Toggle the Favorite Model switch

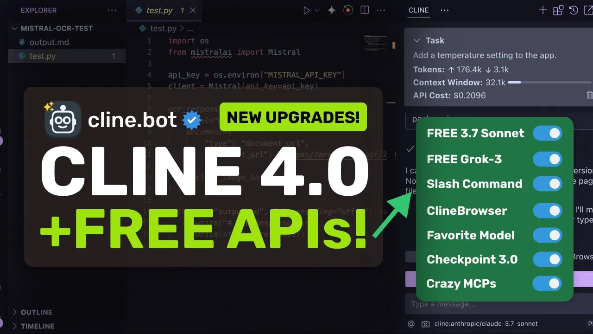coord(548,235)
